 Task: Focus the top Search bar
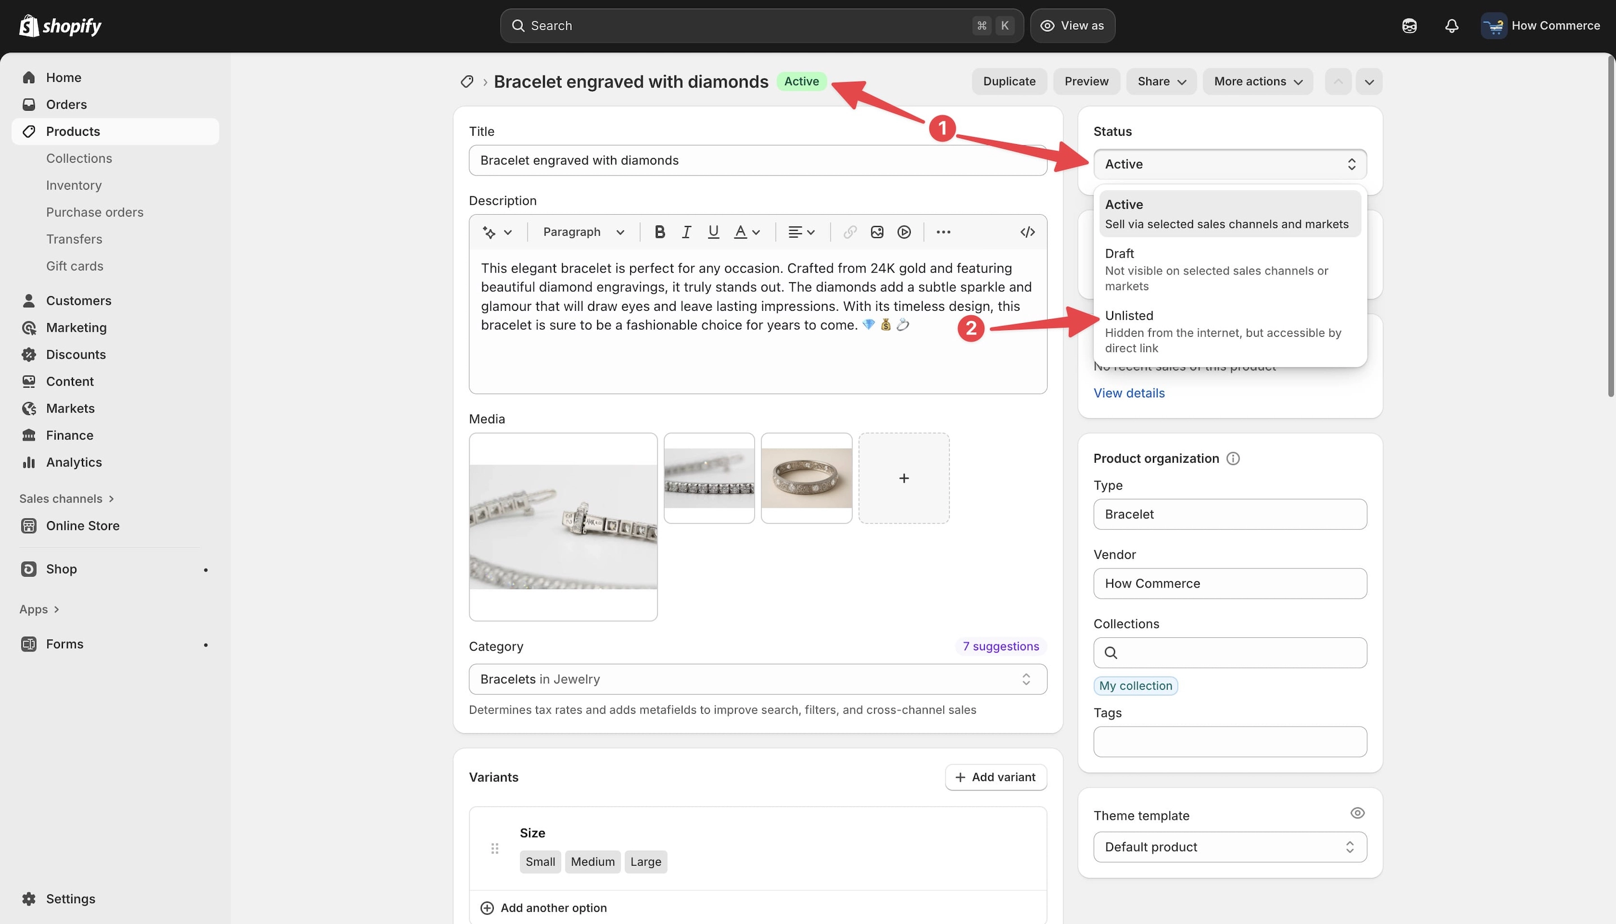[761, 25]
